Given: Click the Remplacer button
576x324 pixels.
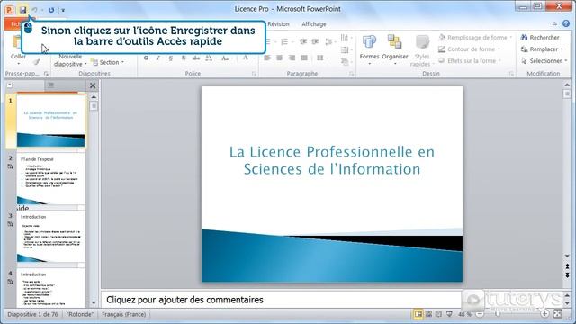Looking at the screenshot, I should tap(542, 49).
